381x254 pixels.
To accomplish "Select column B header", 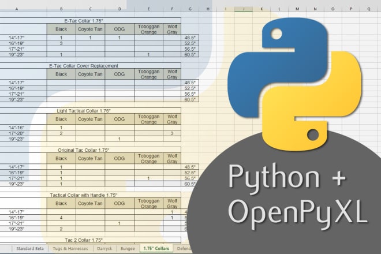I will 61,9.
